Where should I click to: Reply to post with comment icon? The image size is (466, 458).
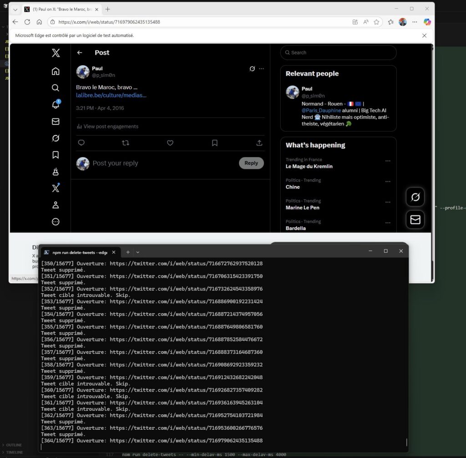point(81,143)
